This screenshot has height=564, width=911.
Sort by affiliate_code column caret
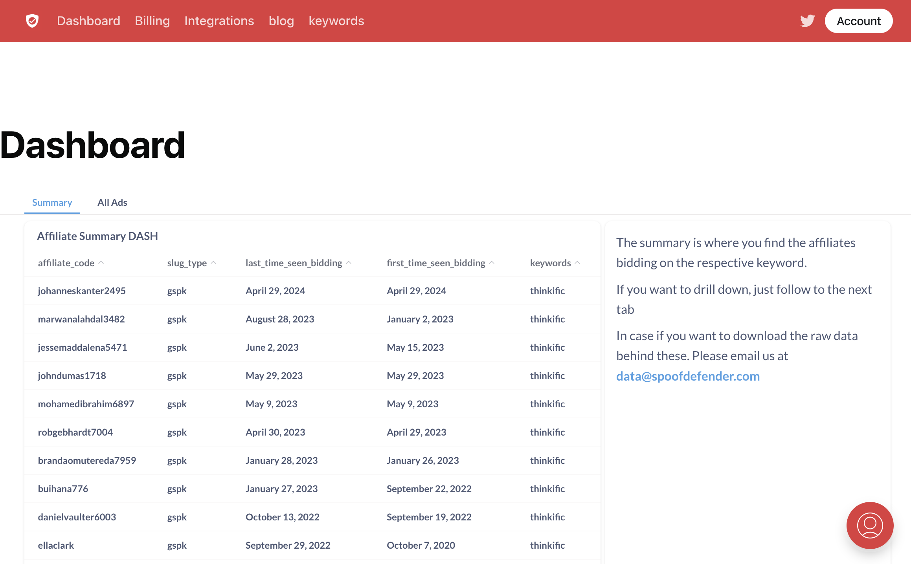101,263
